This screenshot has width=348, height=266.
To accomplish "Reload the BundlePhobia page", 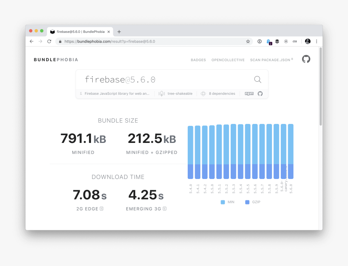I will pyautogui.click(x=49, y=41).
